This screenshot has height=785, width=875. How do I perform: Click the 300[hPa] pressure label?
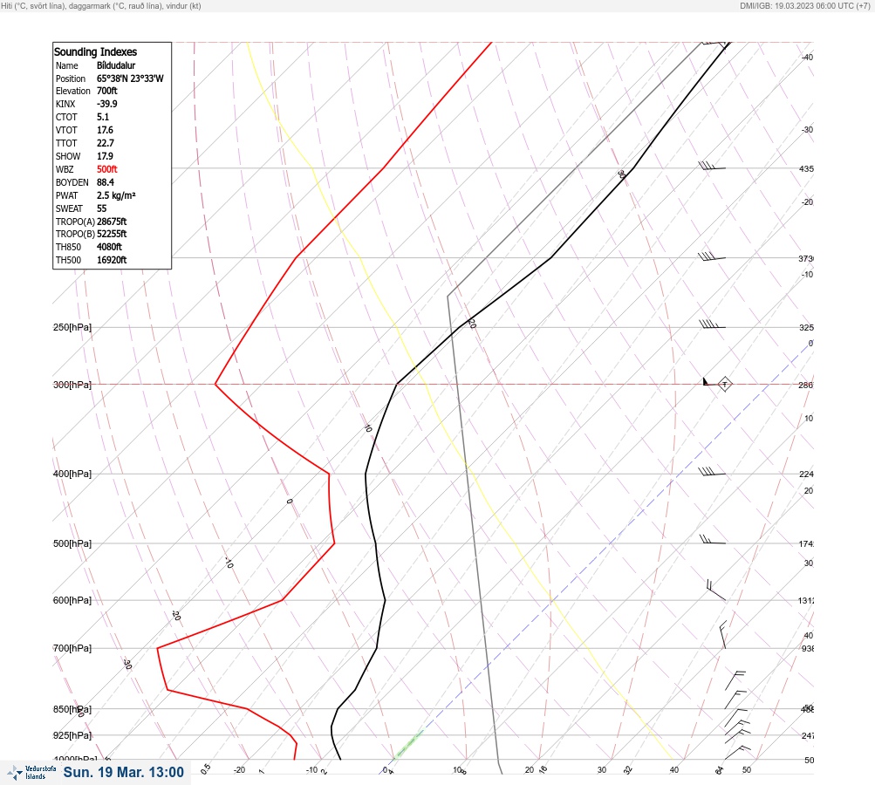click(72, 385)
